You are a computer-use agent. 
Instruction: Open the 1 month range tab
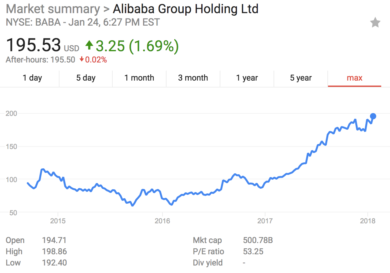139,78
